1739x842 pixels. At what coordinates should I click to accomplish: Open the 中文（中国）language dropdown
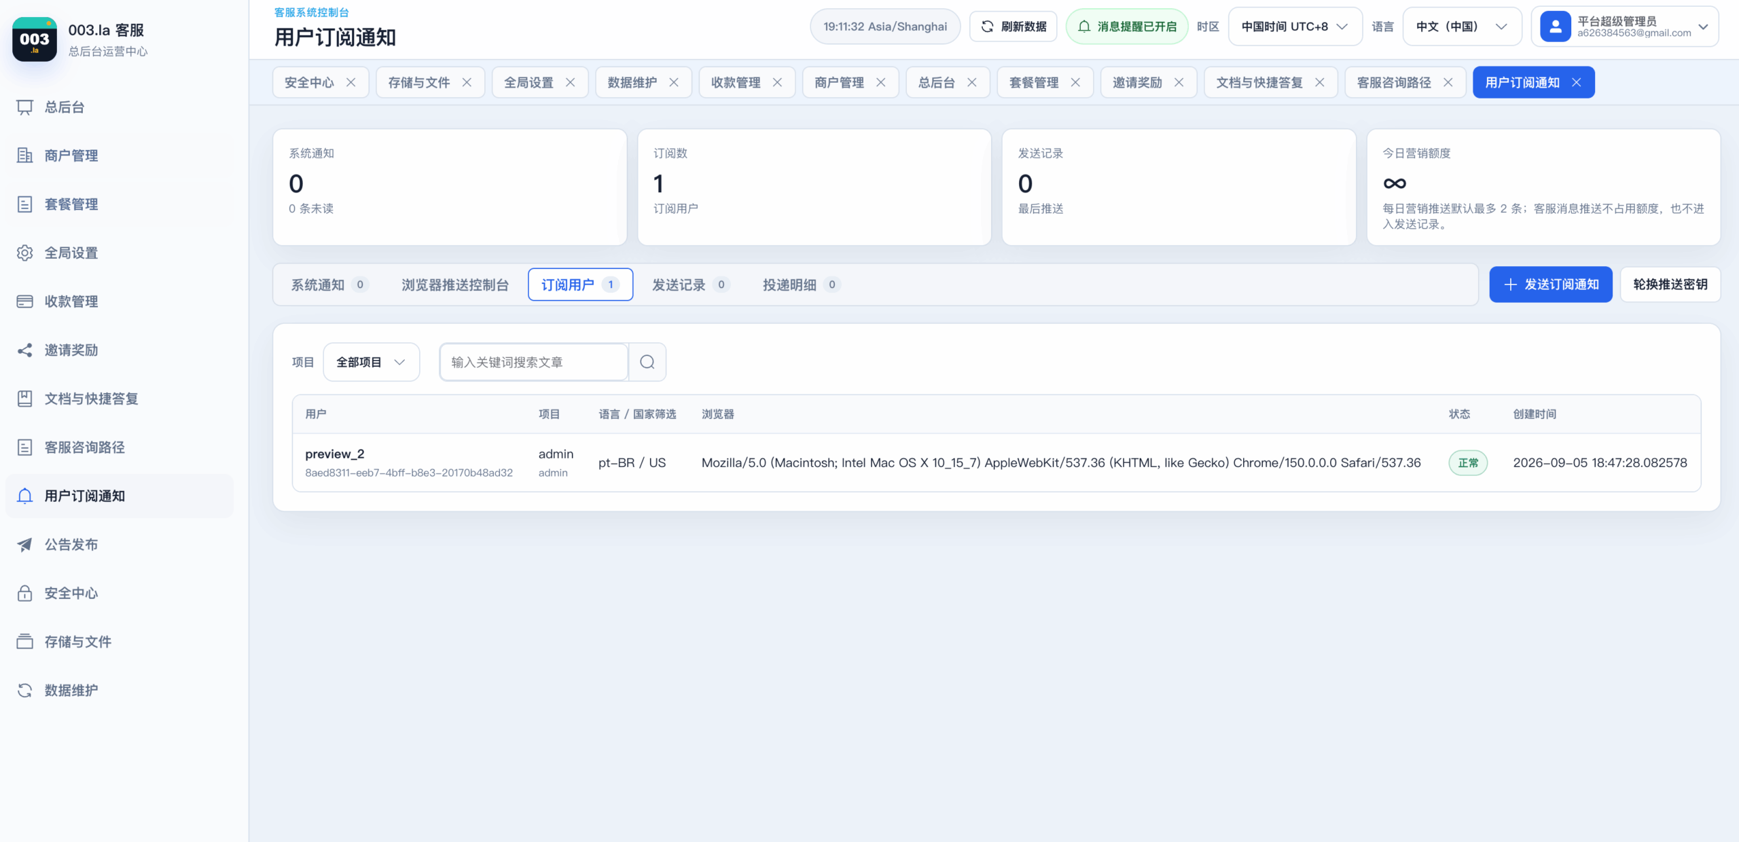pos(1462,26)
